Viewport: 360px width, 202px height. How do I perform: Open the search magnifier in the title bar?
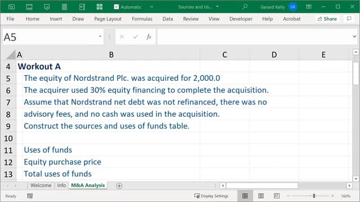(245, 7)
